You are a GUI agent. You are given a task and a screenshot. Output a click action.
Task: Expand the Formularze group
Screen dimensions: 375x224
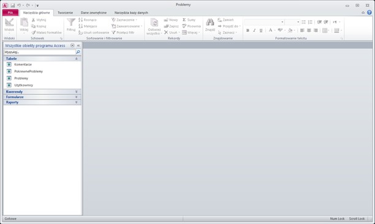coord(77,97)
